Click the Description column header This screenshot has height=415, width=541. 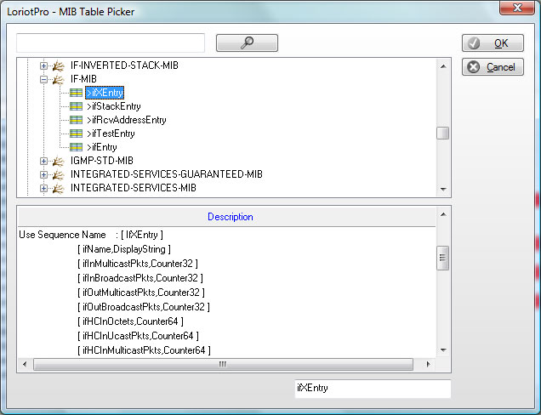pyautogui.click(x=226, y=217)
